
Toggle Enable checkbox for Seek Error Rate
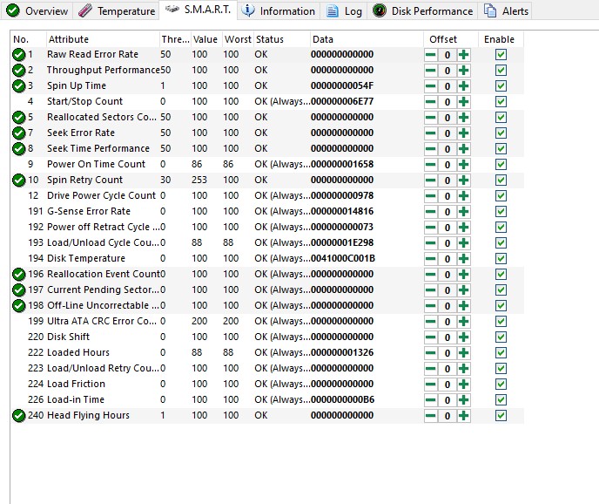click(x=501, y=133)
